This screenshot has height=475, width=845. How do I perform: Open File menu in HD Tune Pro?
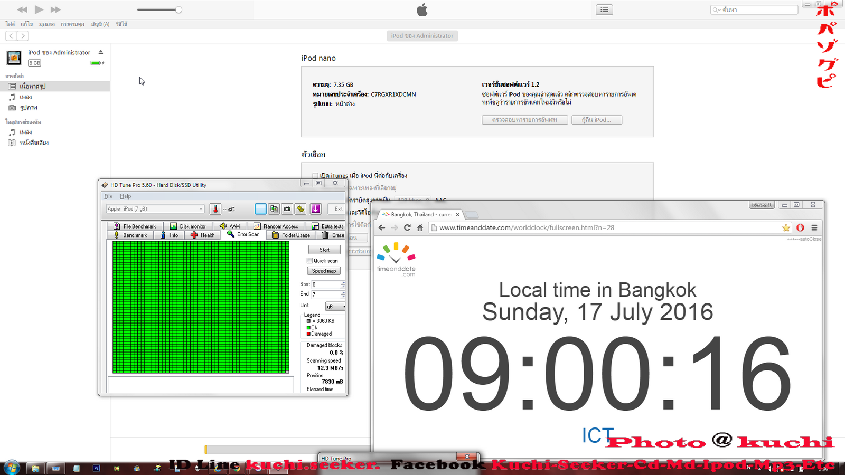point(108,196)
